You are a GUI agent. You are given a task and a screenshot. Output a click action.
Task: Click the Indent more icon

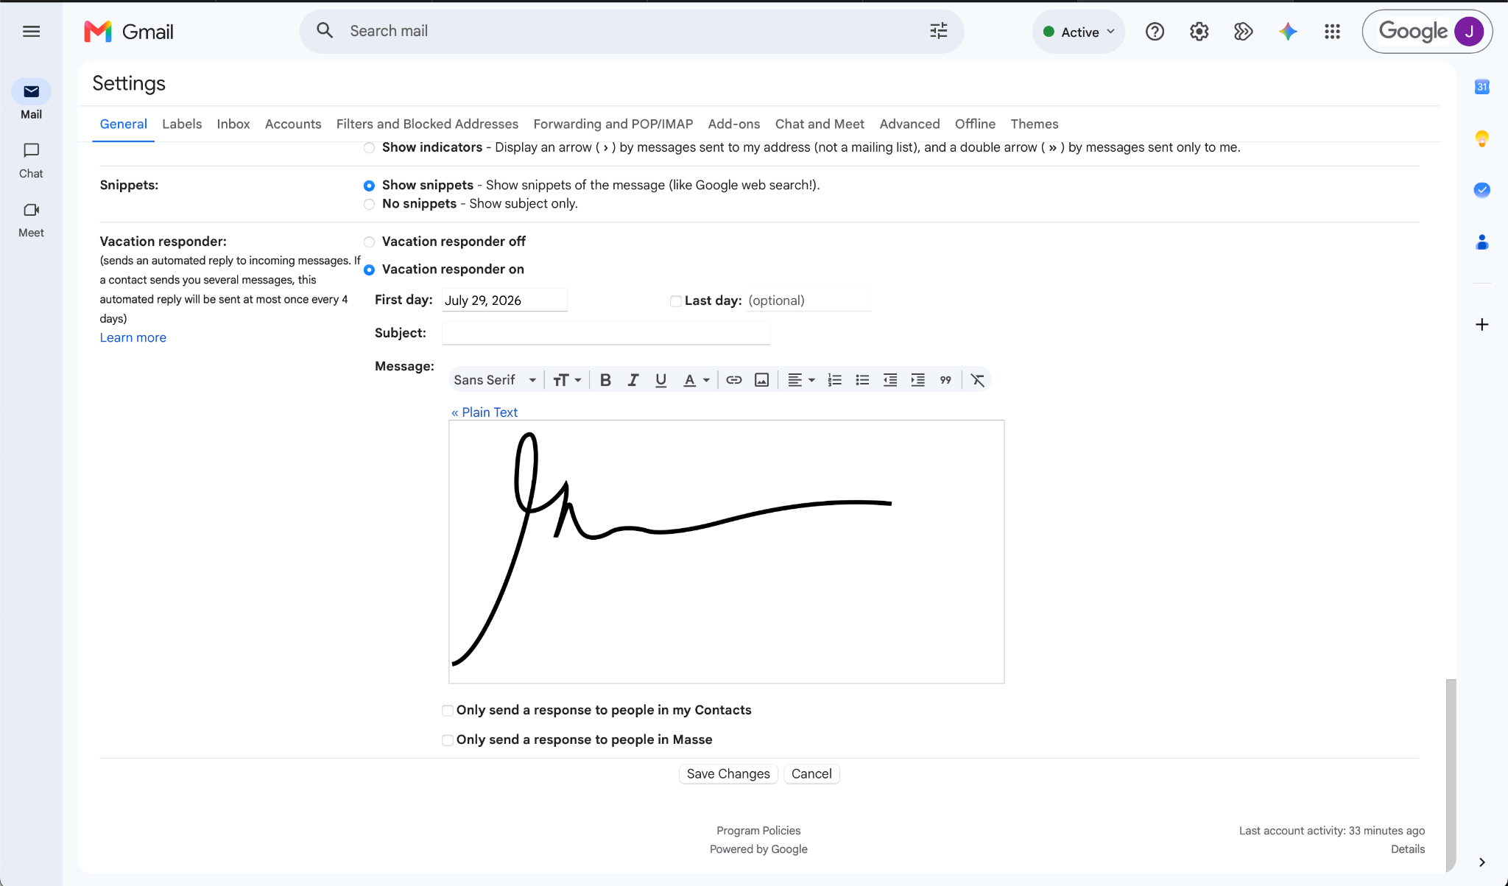[918, 380]
